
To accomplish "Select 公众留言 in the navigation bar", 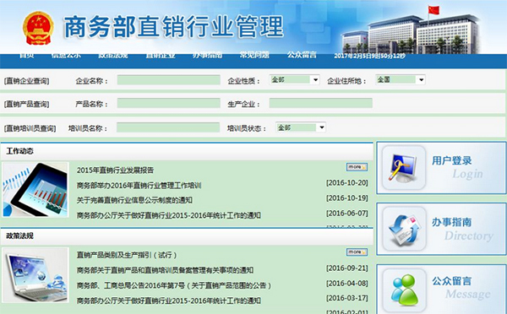I will (302, 55).
